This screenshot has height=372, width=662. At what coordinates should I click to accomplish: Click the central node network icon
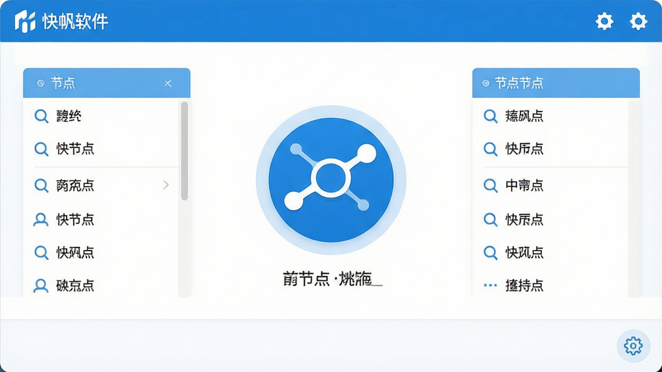click(331, 180)
